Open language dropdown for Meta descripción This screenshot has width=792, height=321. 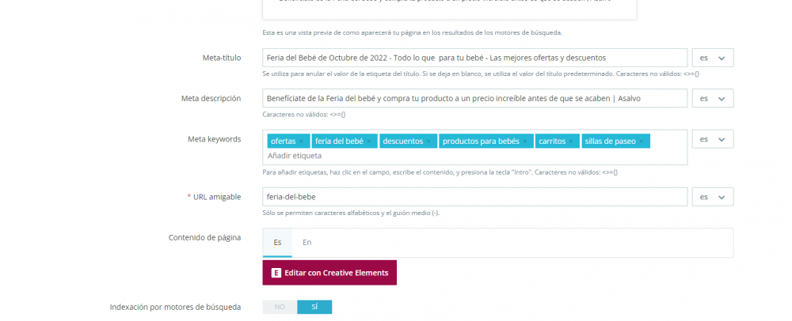click(712, 98)
